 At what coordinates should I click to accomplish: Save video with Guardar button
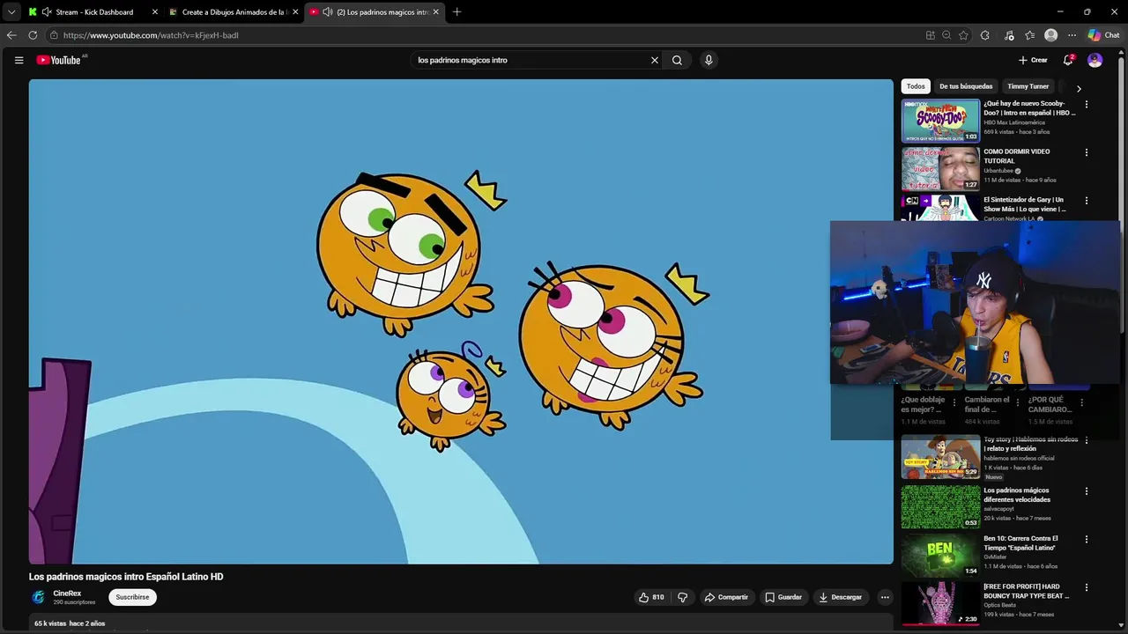[x=783, y=597]
